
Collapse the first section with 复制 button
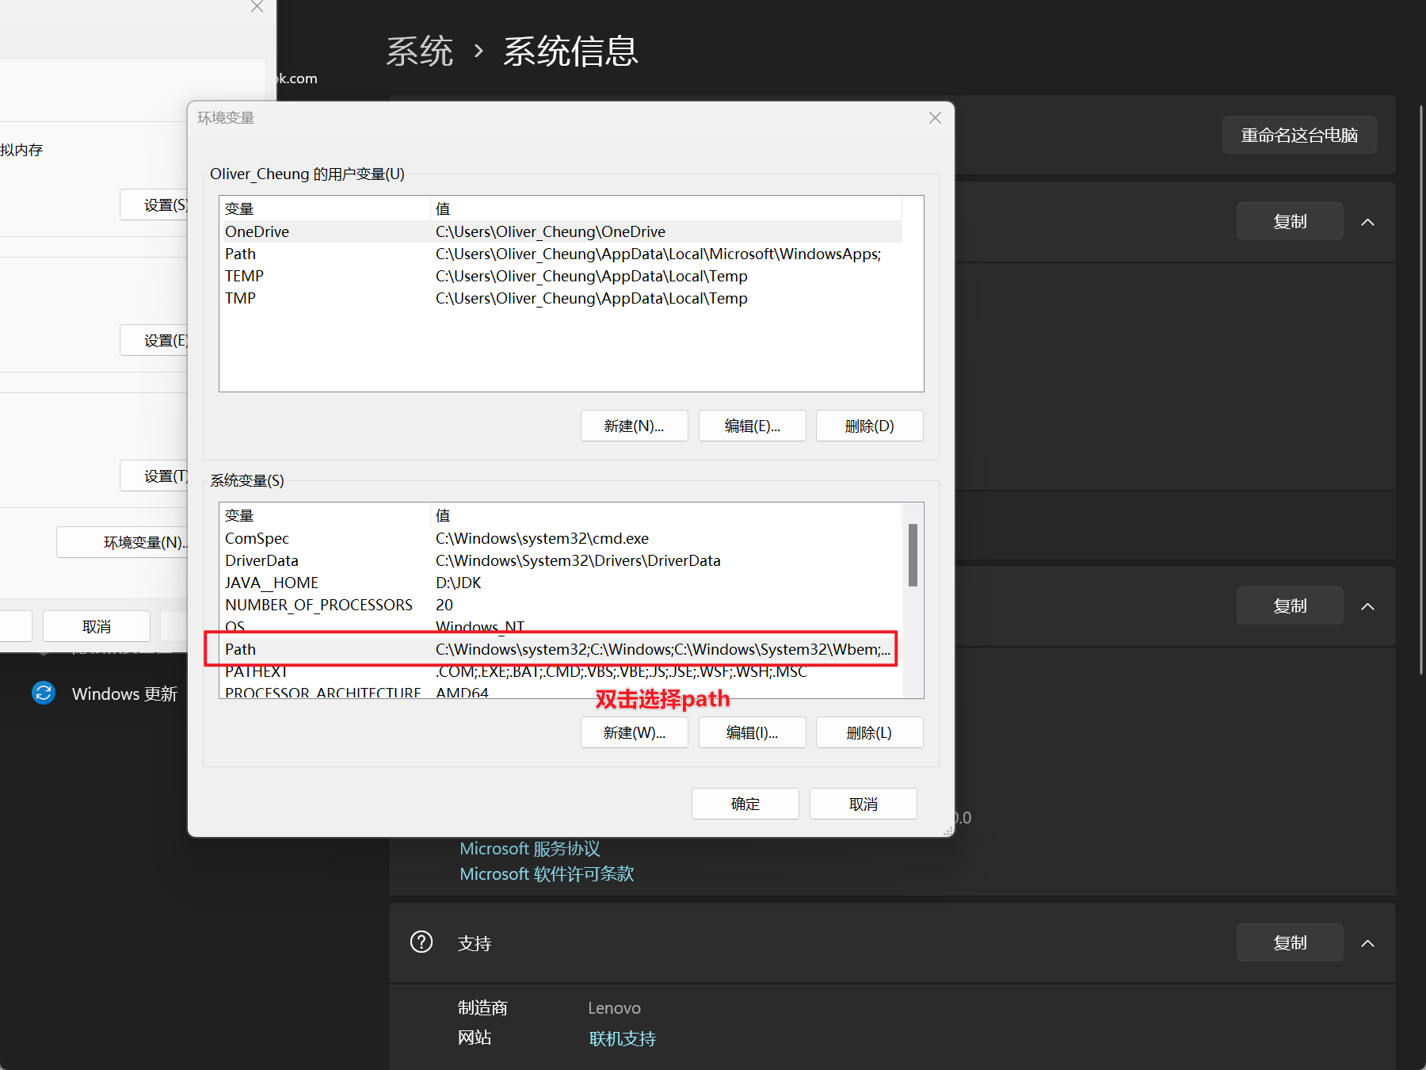pos(1367,222)
